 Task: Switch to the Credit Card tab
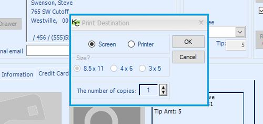pyautogui.click(x=53, y=73)
